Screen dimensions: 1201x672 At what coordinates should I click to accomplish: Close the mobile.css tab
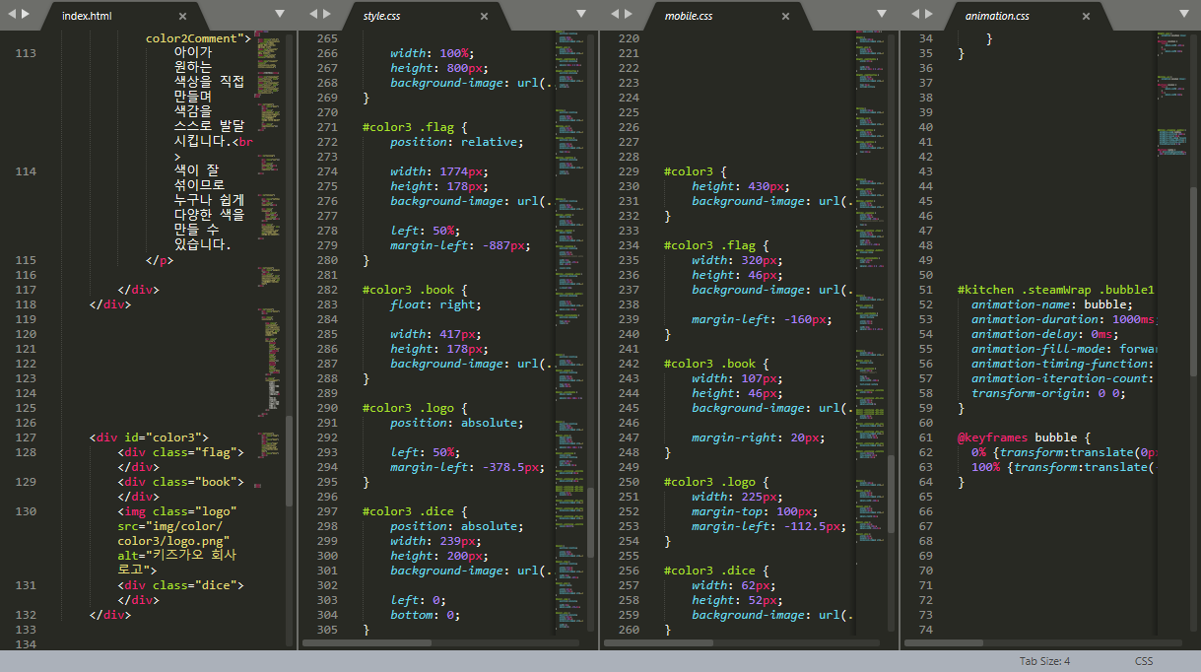[785, 17]
